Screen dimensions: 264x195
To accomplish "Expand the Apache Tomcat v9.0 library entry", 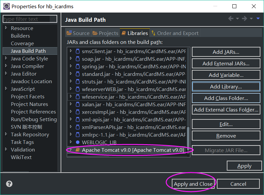I will click(x=71, y=149).
